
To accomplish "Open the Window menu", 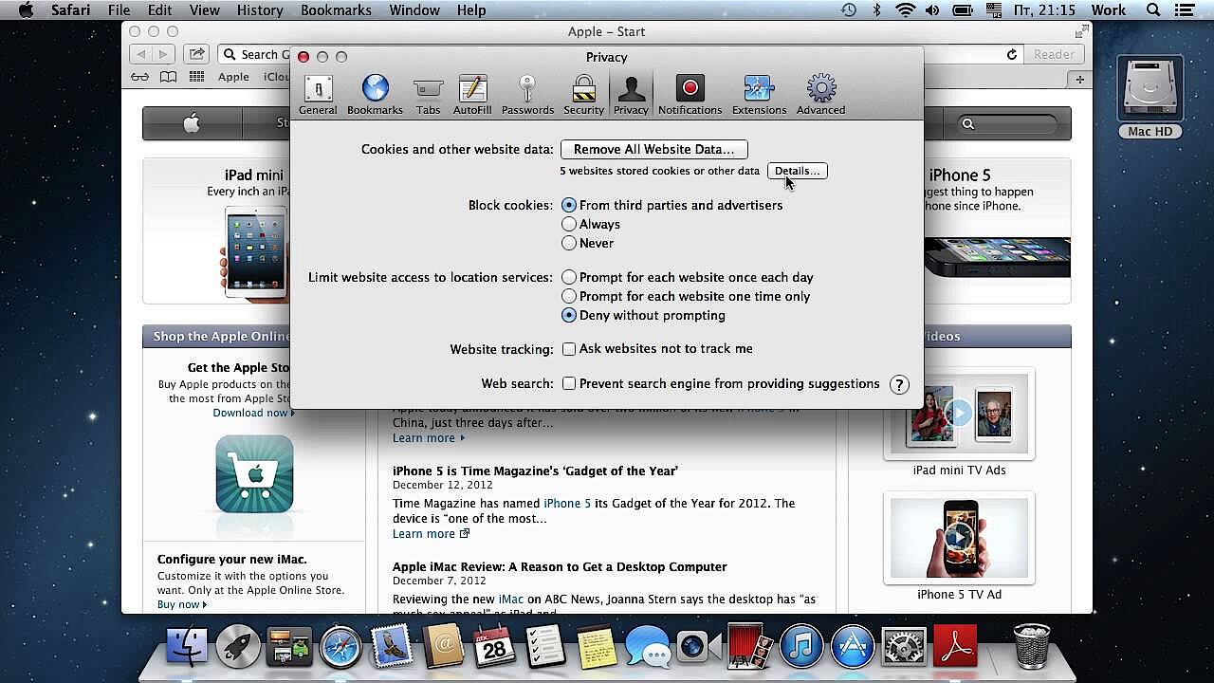I will point(414,10).
